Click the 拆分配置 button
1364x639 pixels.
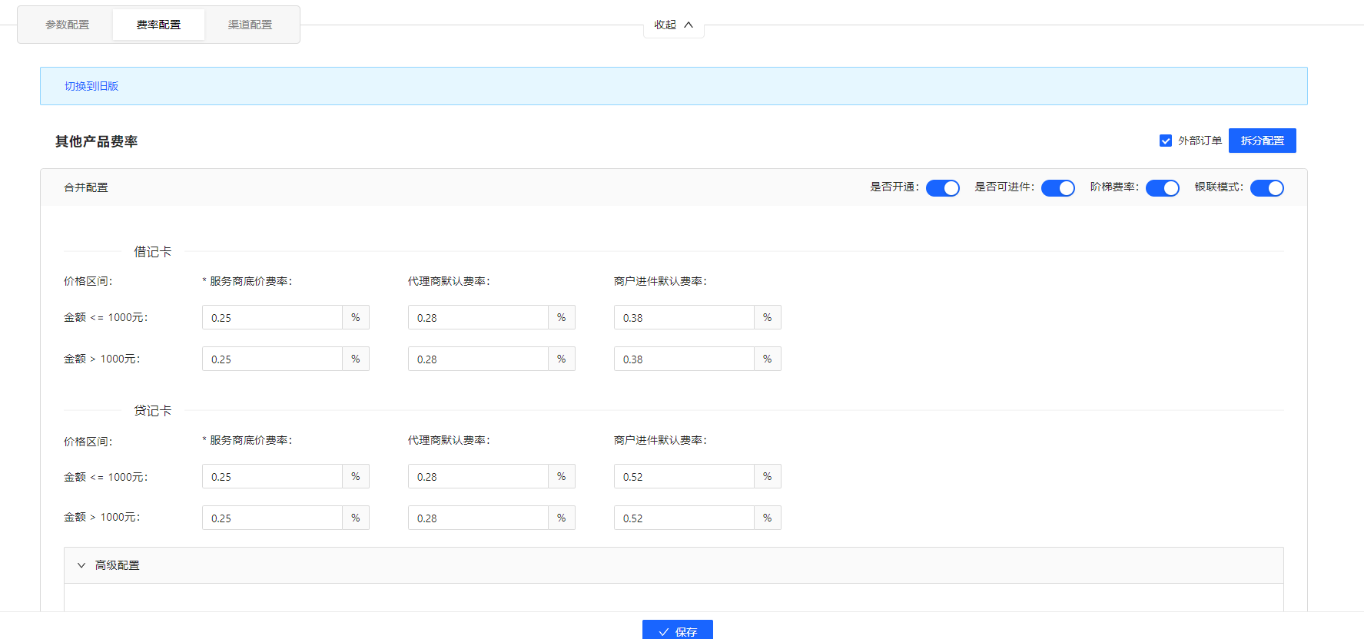coord(1262,141)
